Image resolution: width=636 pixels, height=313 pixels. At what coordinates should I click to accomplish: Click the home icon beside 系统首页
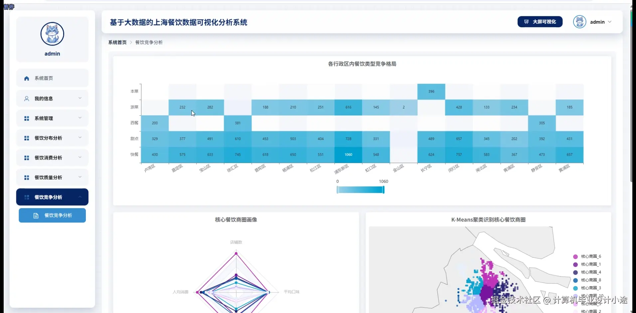point(27,78)
